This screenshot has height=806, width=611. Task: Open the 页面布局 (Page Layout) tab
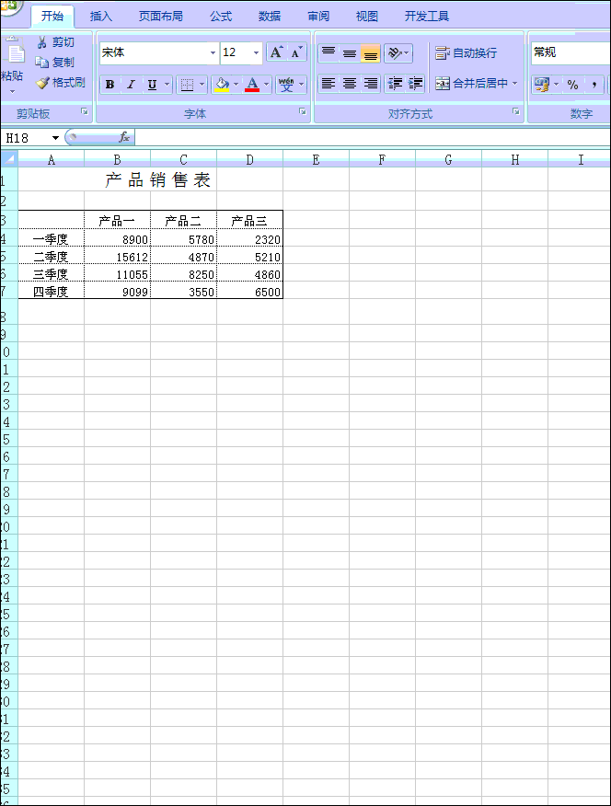pos(161,16)
